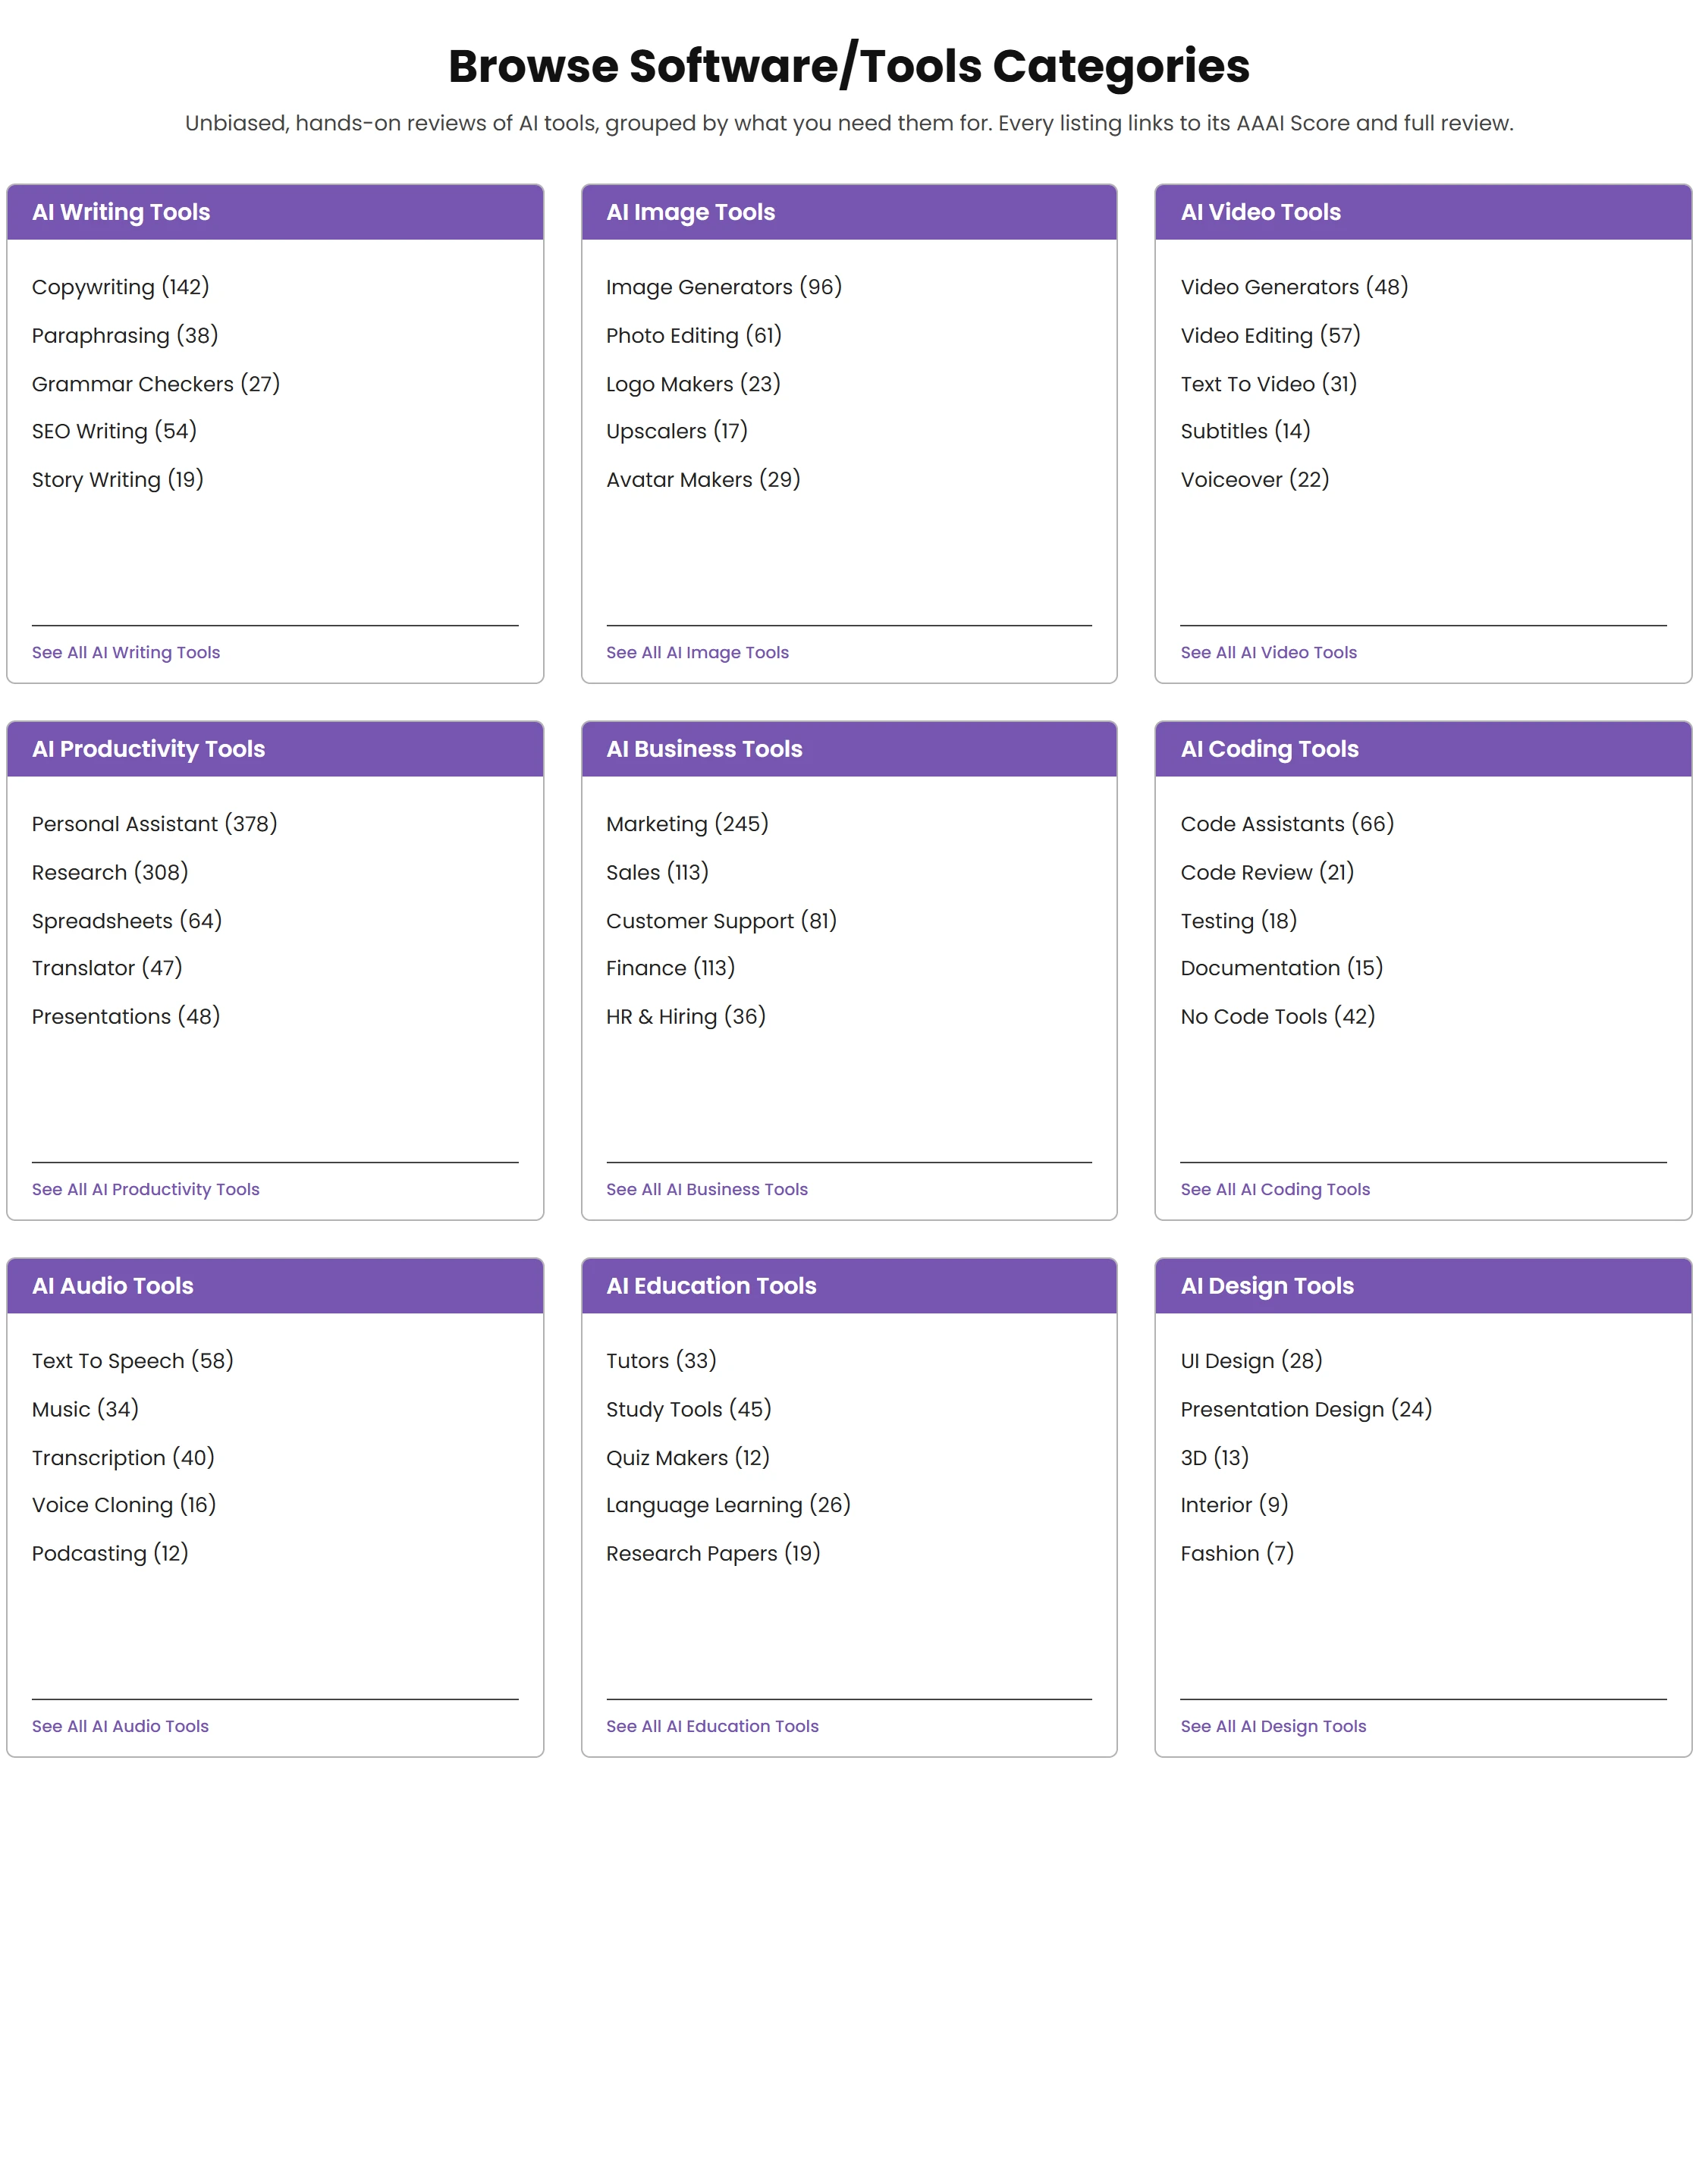
Task: Select Presentation Design (24)
Action: [x=1306, y=1409]
